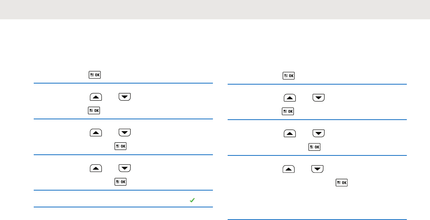The height and width of the screenshot is (220, 430).
Task: Click the up arrow in the left column's third step
Action: click(x=96, y=133)
